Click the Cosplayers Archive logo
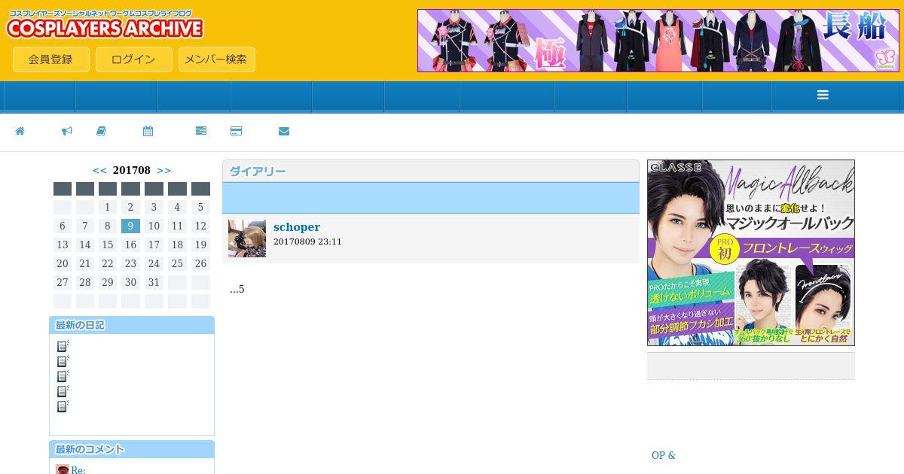The height and width of the screenshot is (474, 904). tap(105, 25)
